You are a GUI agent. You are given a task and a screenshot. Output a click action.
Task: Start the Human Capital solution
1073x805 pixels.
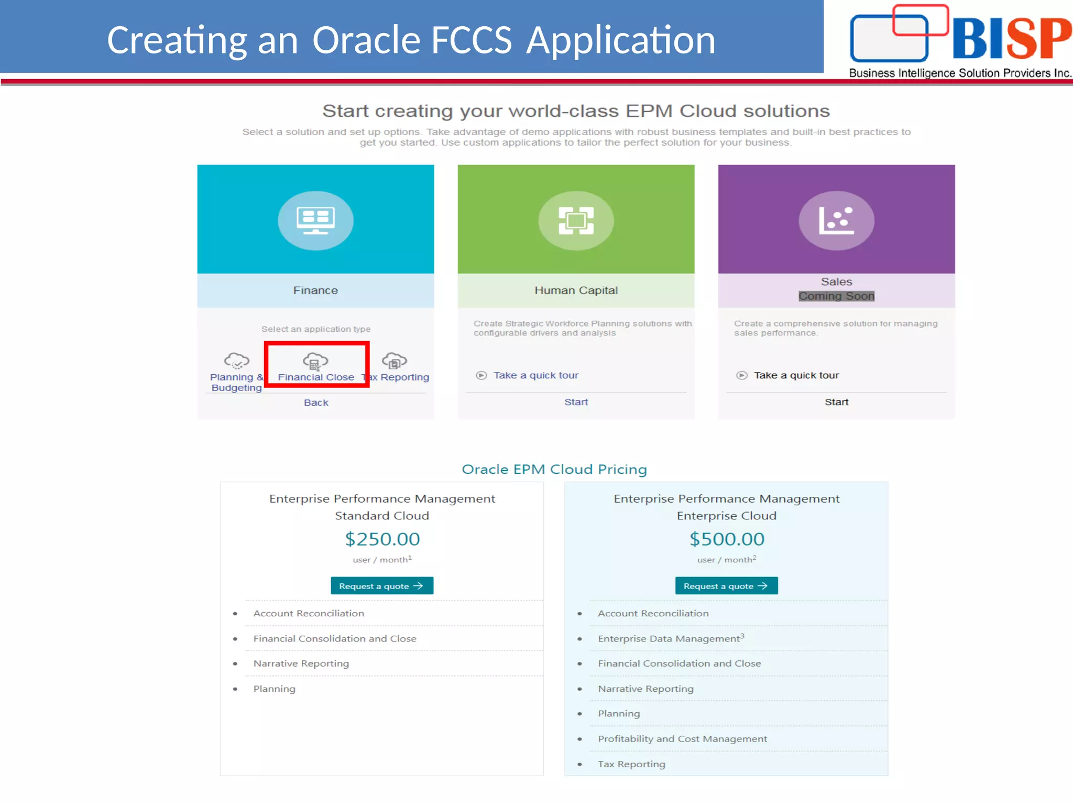pos(576,402)
